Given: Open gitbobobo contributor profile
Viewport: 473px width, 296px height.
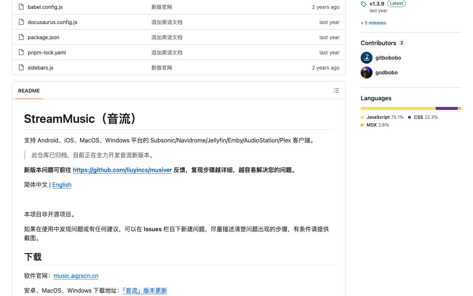Looking at the screenshot, I should click(388, 58).
